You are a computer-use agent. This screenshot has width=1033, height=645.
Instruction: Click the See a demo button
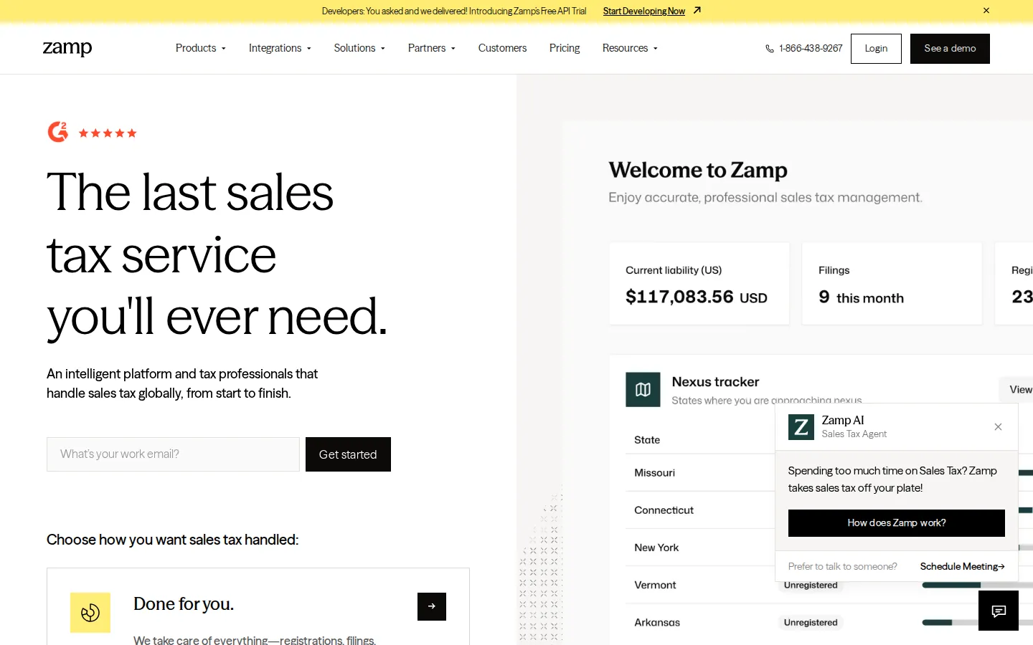click(x=950, y=49)
